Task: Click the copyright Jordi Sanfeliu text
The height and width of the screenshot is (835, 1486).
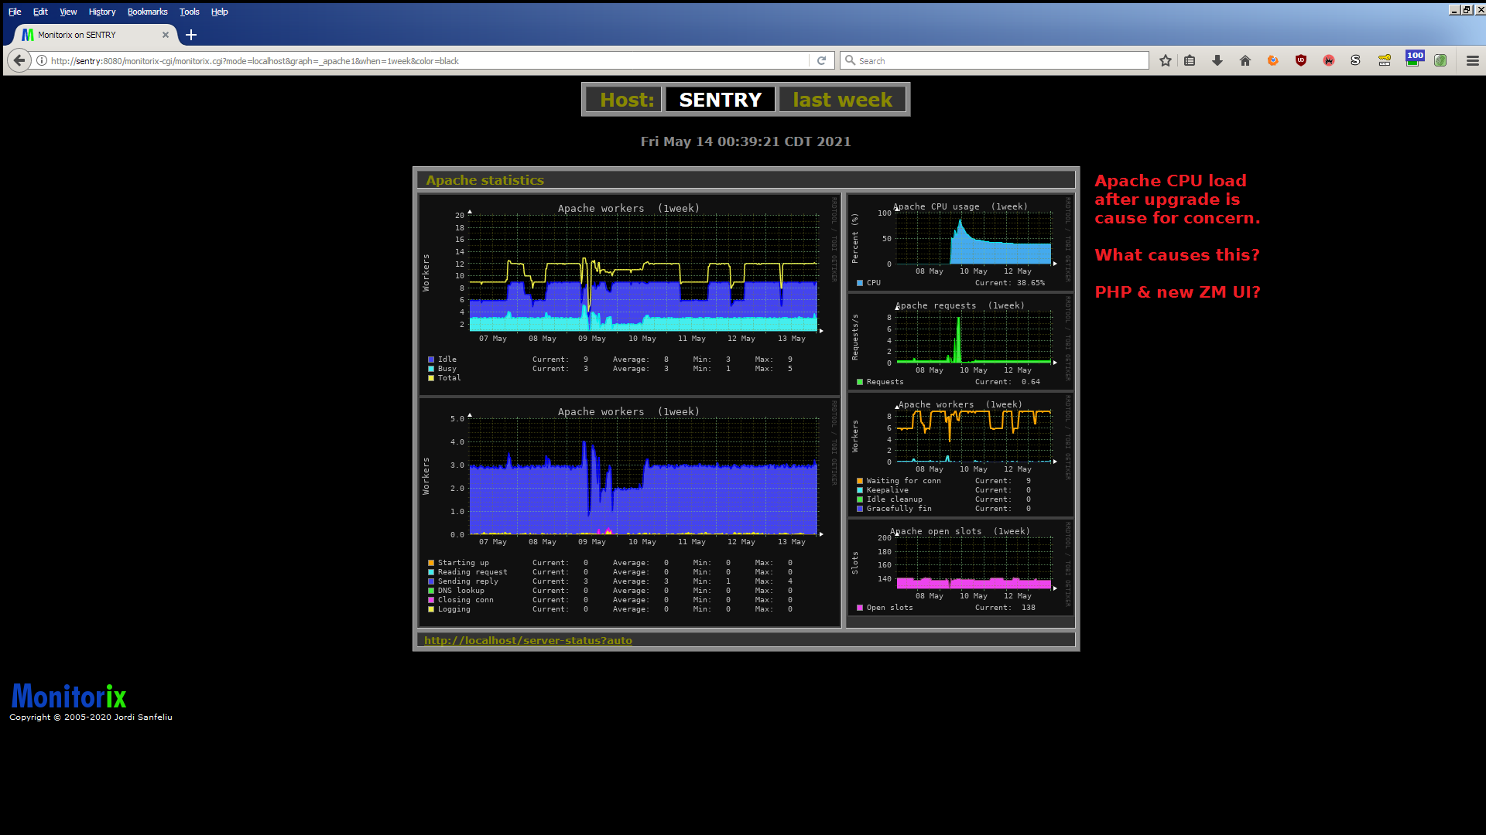Action: (91, 717)
